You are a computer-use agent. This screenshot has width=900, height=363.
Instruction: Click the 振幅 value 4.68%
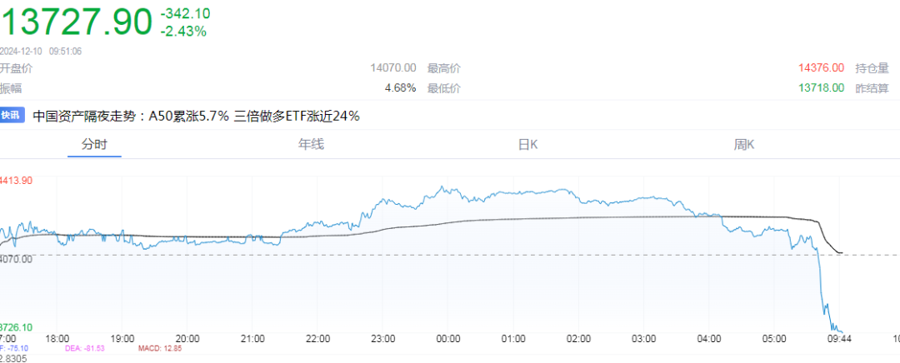(x=400, y=87)
